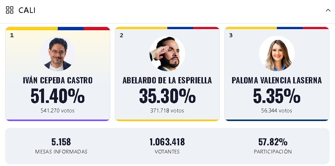This screenshot has width=335, height=166.
Task: Click Abelardo de la Espriella's portrait photo
Action: pos(167,53)
